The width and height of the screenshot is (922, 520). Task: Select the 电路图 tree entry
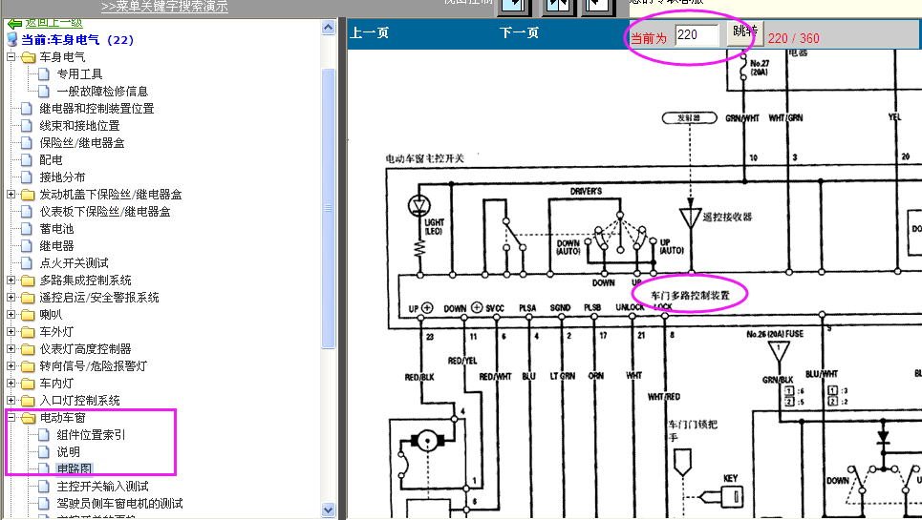click(75, 468)
